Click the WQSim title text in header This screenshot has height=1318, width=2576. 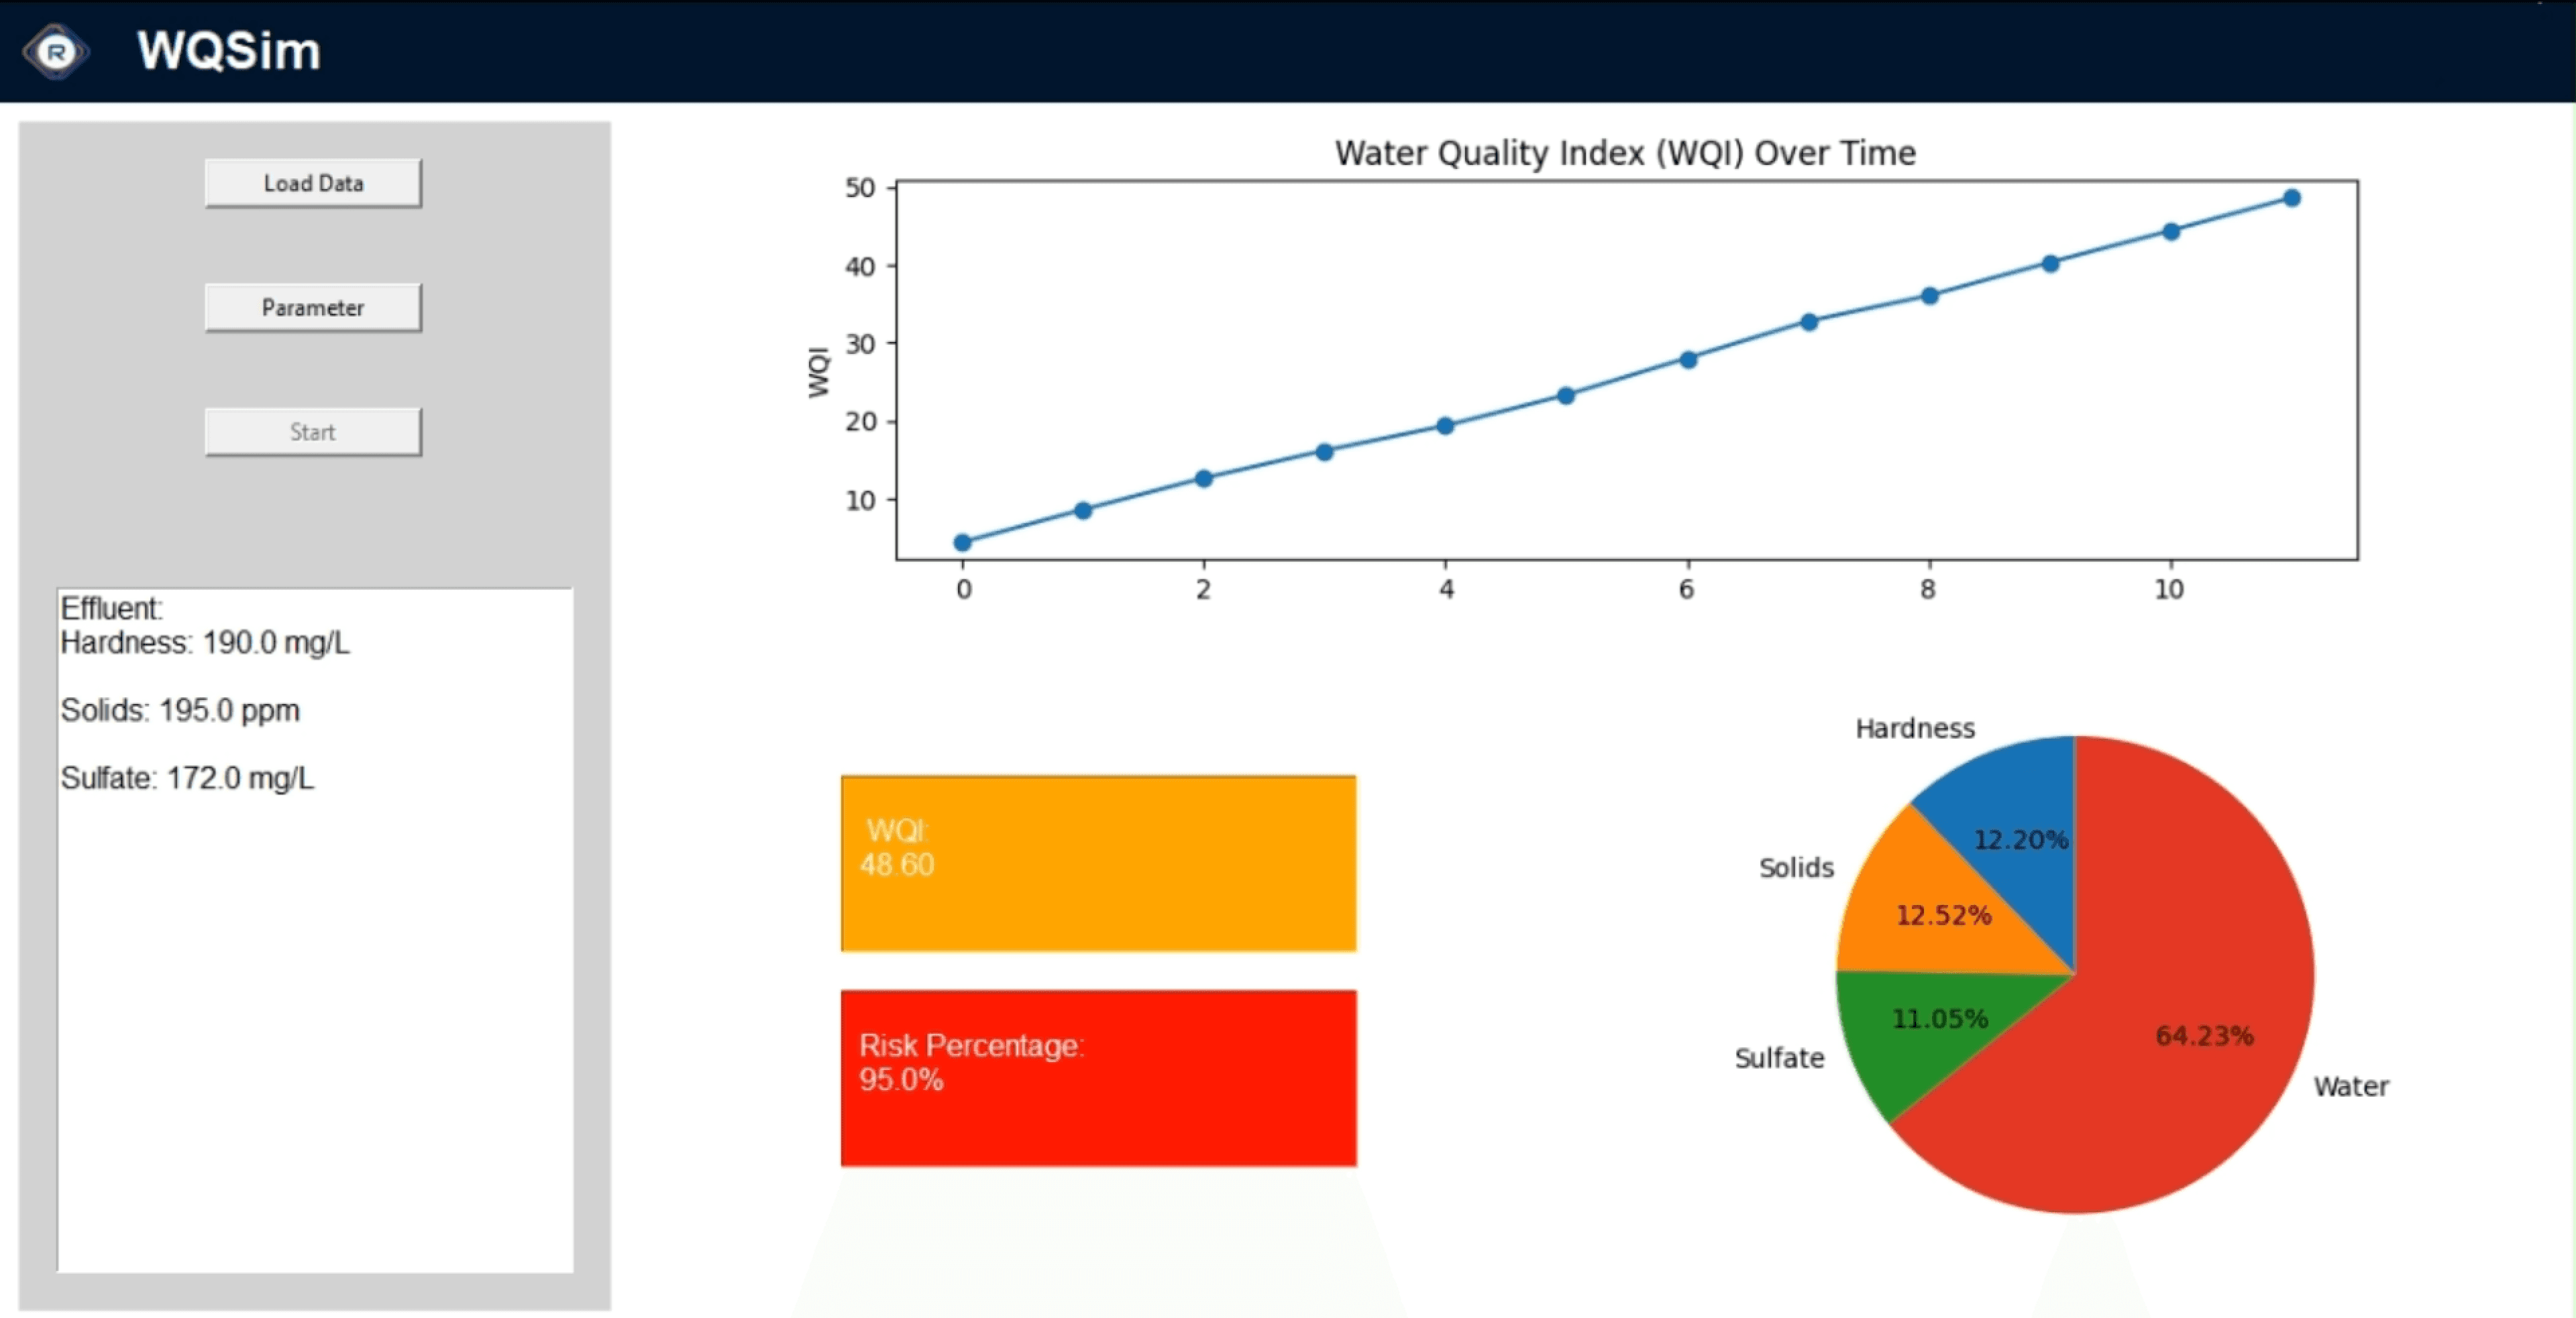pos(229,50)
